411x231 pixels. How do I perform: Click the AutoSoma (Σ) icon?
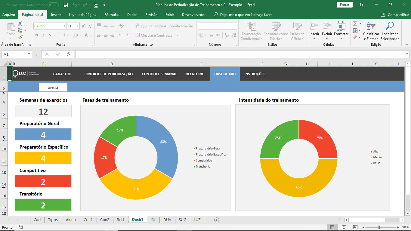coord(355,23)
